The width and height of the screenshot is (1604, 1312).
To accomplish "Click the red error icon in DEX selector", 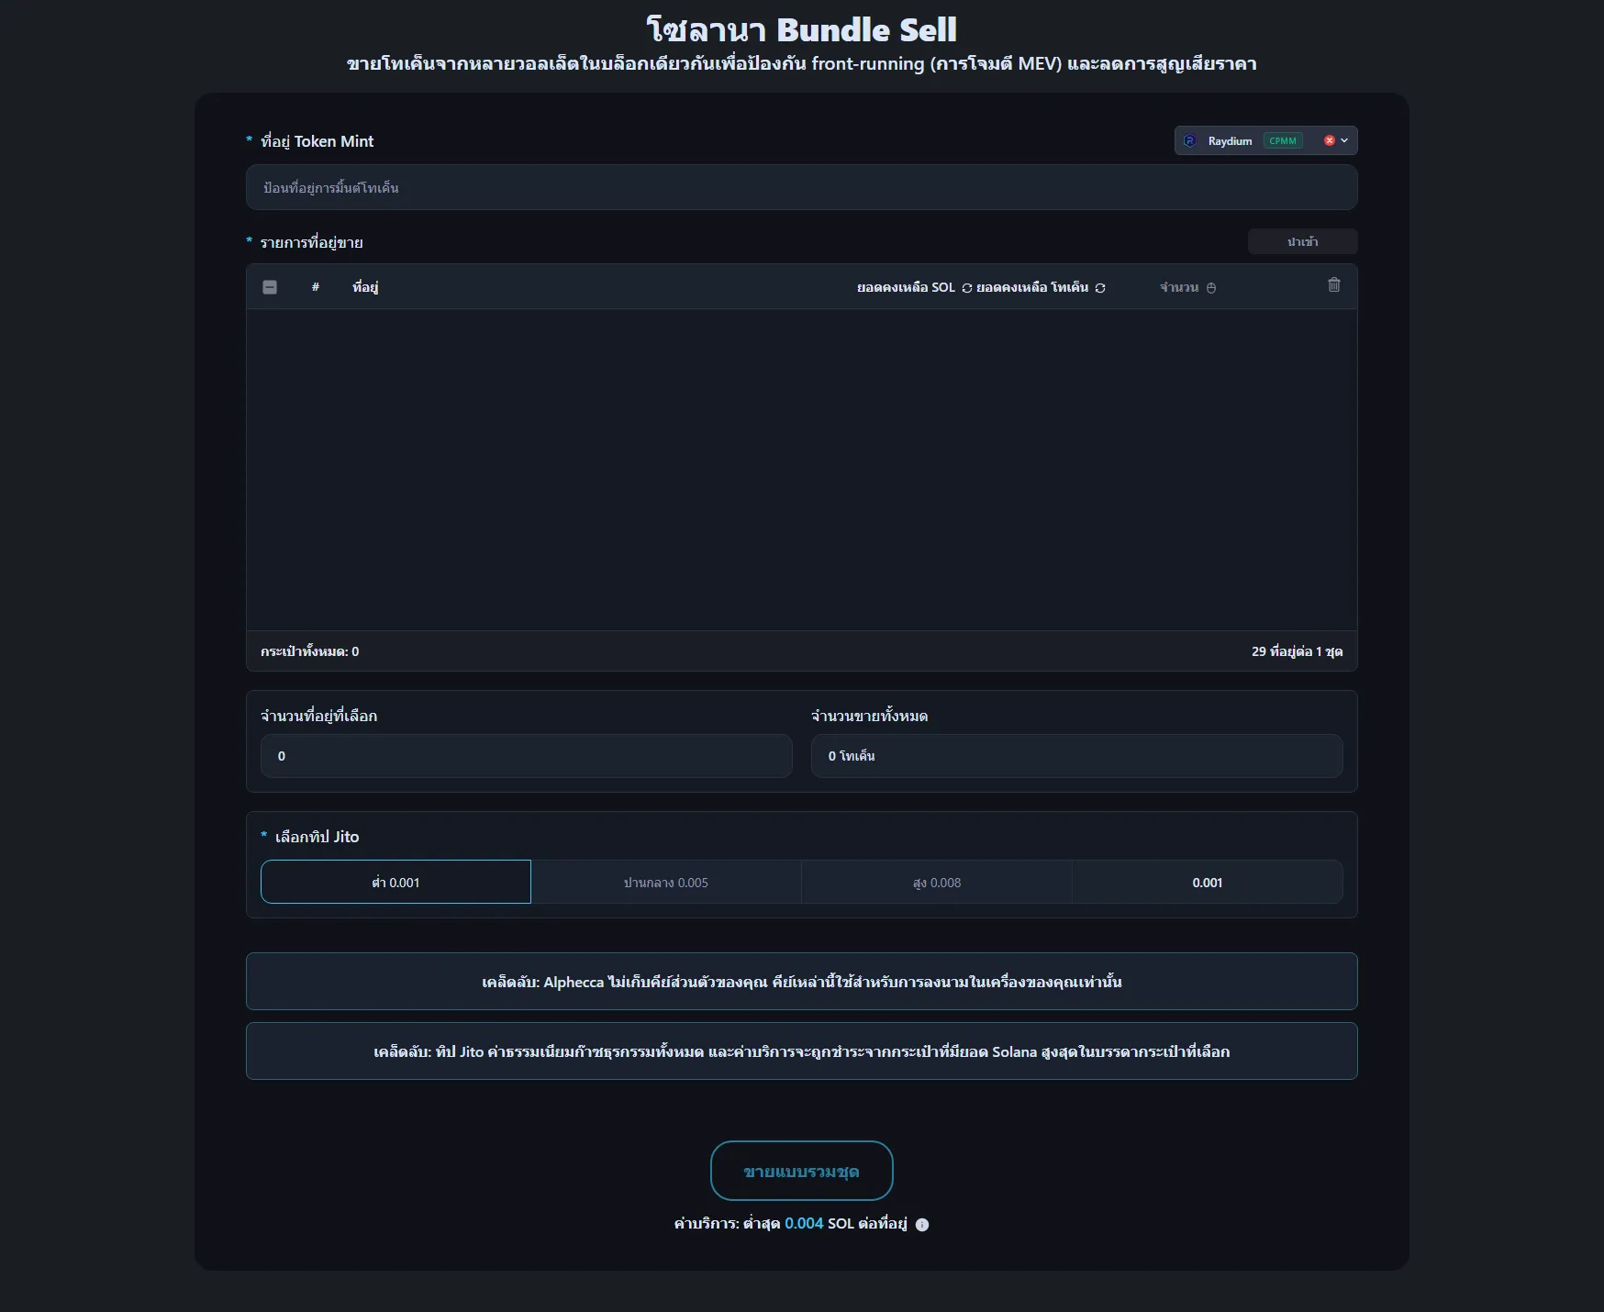I will [x=1329, y=140].
